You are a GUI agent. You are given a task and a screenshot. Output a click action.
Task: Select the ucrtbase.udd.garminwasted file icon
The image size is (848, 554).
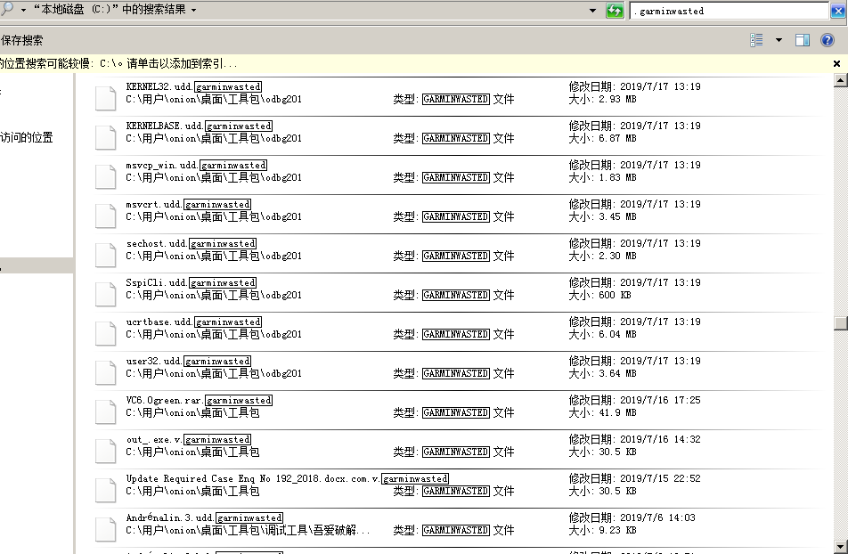pos(105,333)
